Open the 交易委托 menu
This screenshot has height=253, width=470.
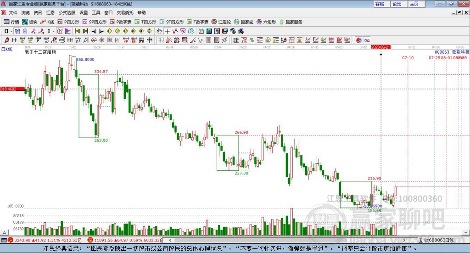pos(125,12)
